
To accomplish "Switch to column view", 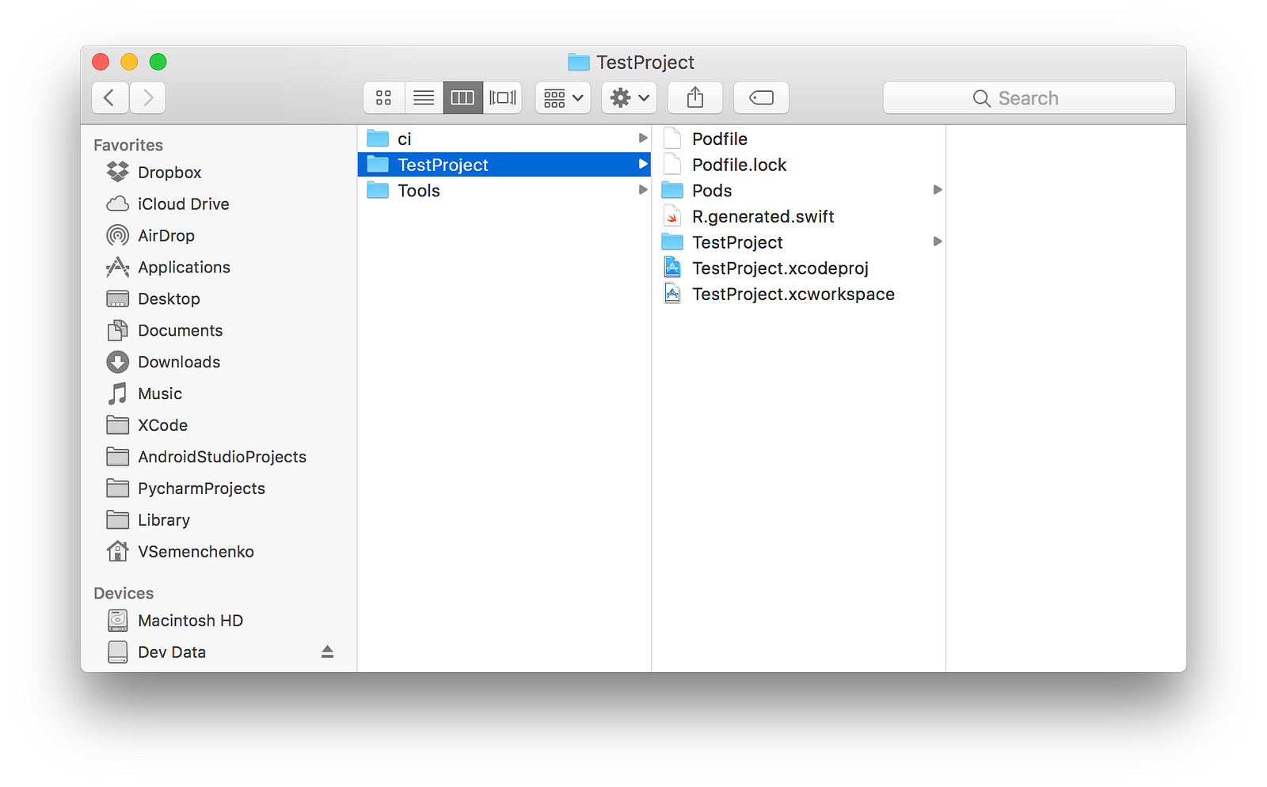I will click(463, 97).
